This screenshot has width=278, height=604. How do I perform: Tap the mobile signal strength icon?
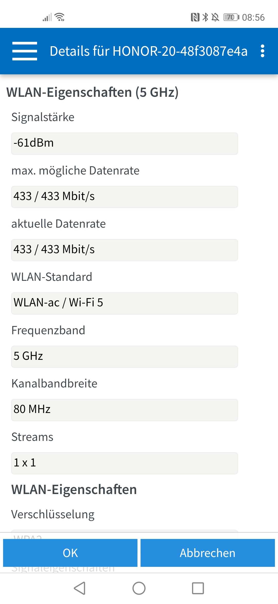click(47, 17)
